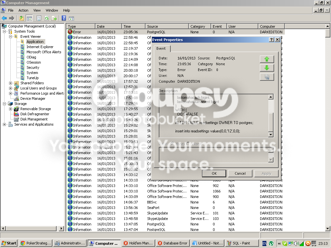Viewport: 331px width, 248px height.
Task: Select the Bytes radio button
Action: (173, 144)
